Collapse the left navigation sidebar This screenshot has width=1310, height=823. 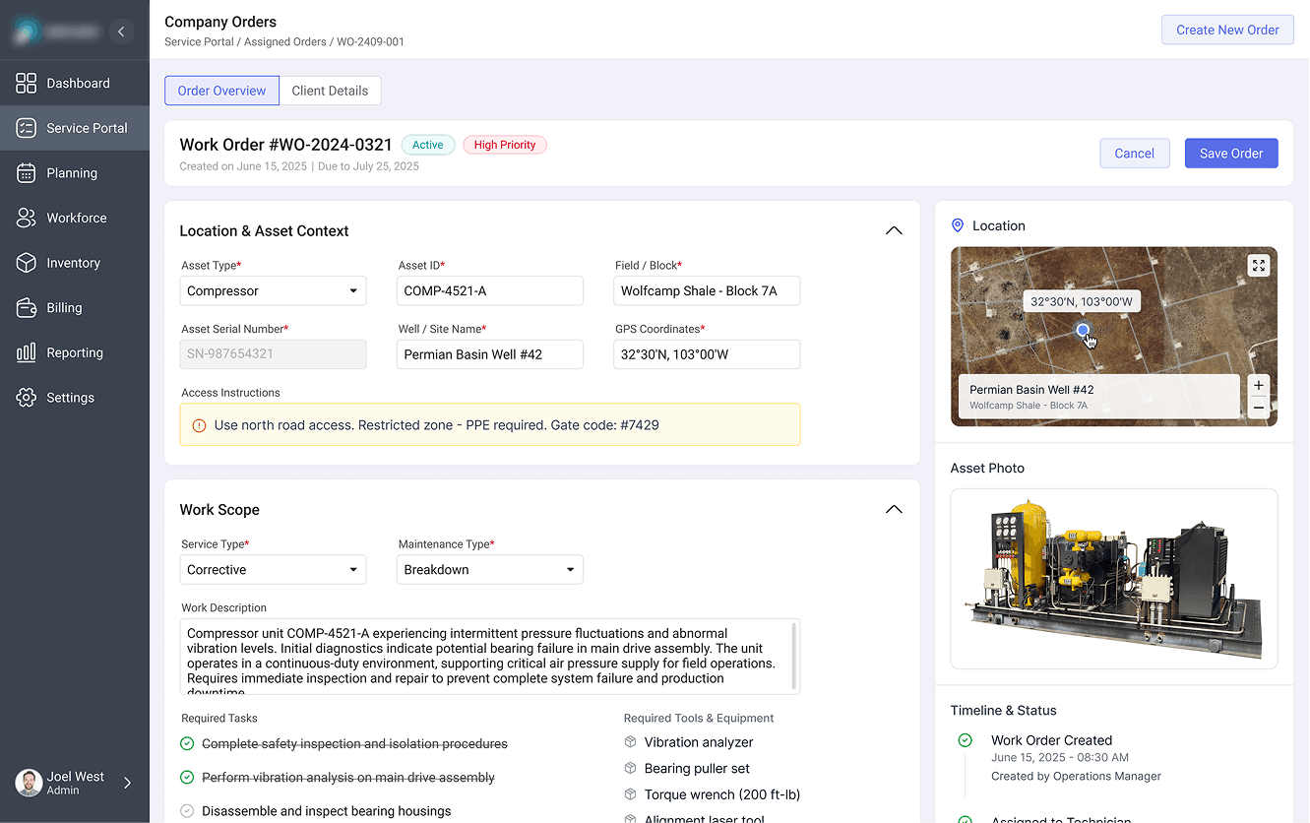pyautogui.click(x=121, y=31)
